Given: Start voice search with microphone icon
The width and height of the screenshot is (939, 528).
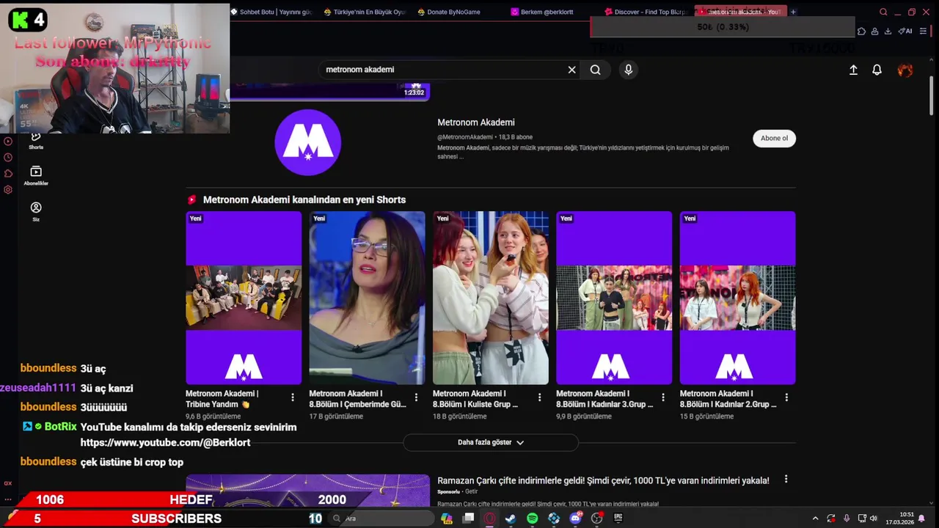Looking at the screenshot, I should point(628,70).
